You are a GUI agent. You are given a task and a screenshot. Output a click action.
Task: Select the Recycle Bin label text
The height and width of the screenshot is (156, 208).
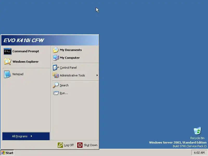tap(197, 138)
